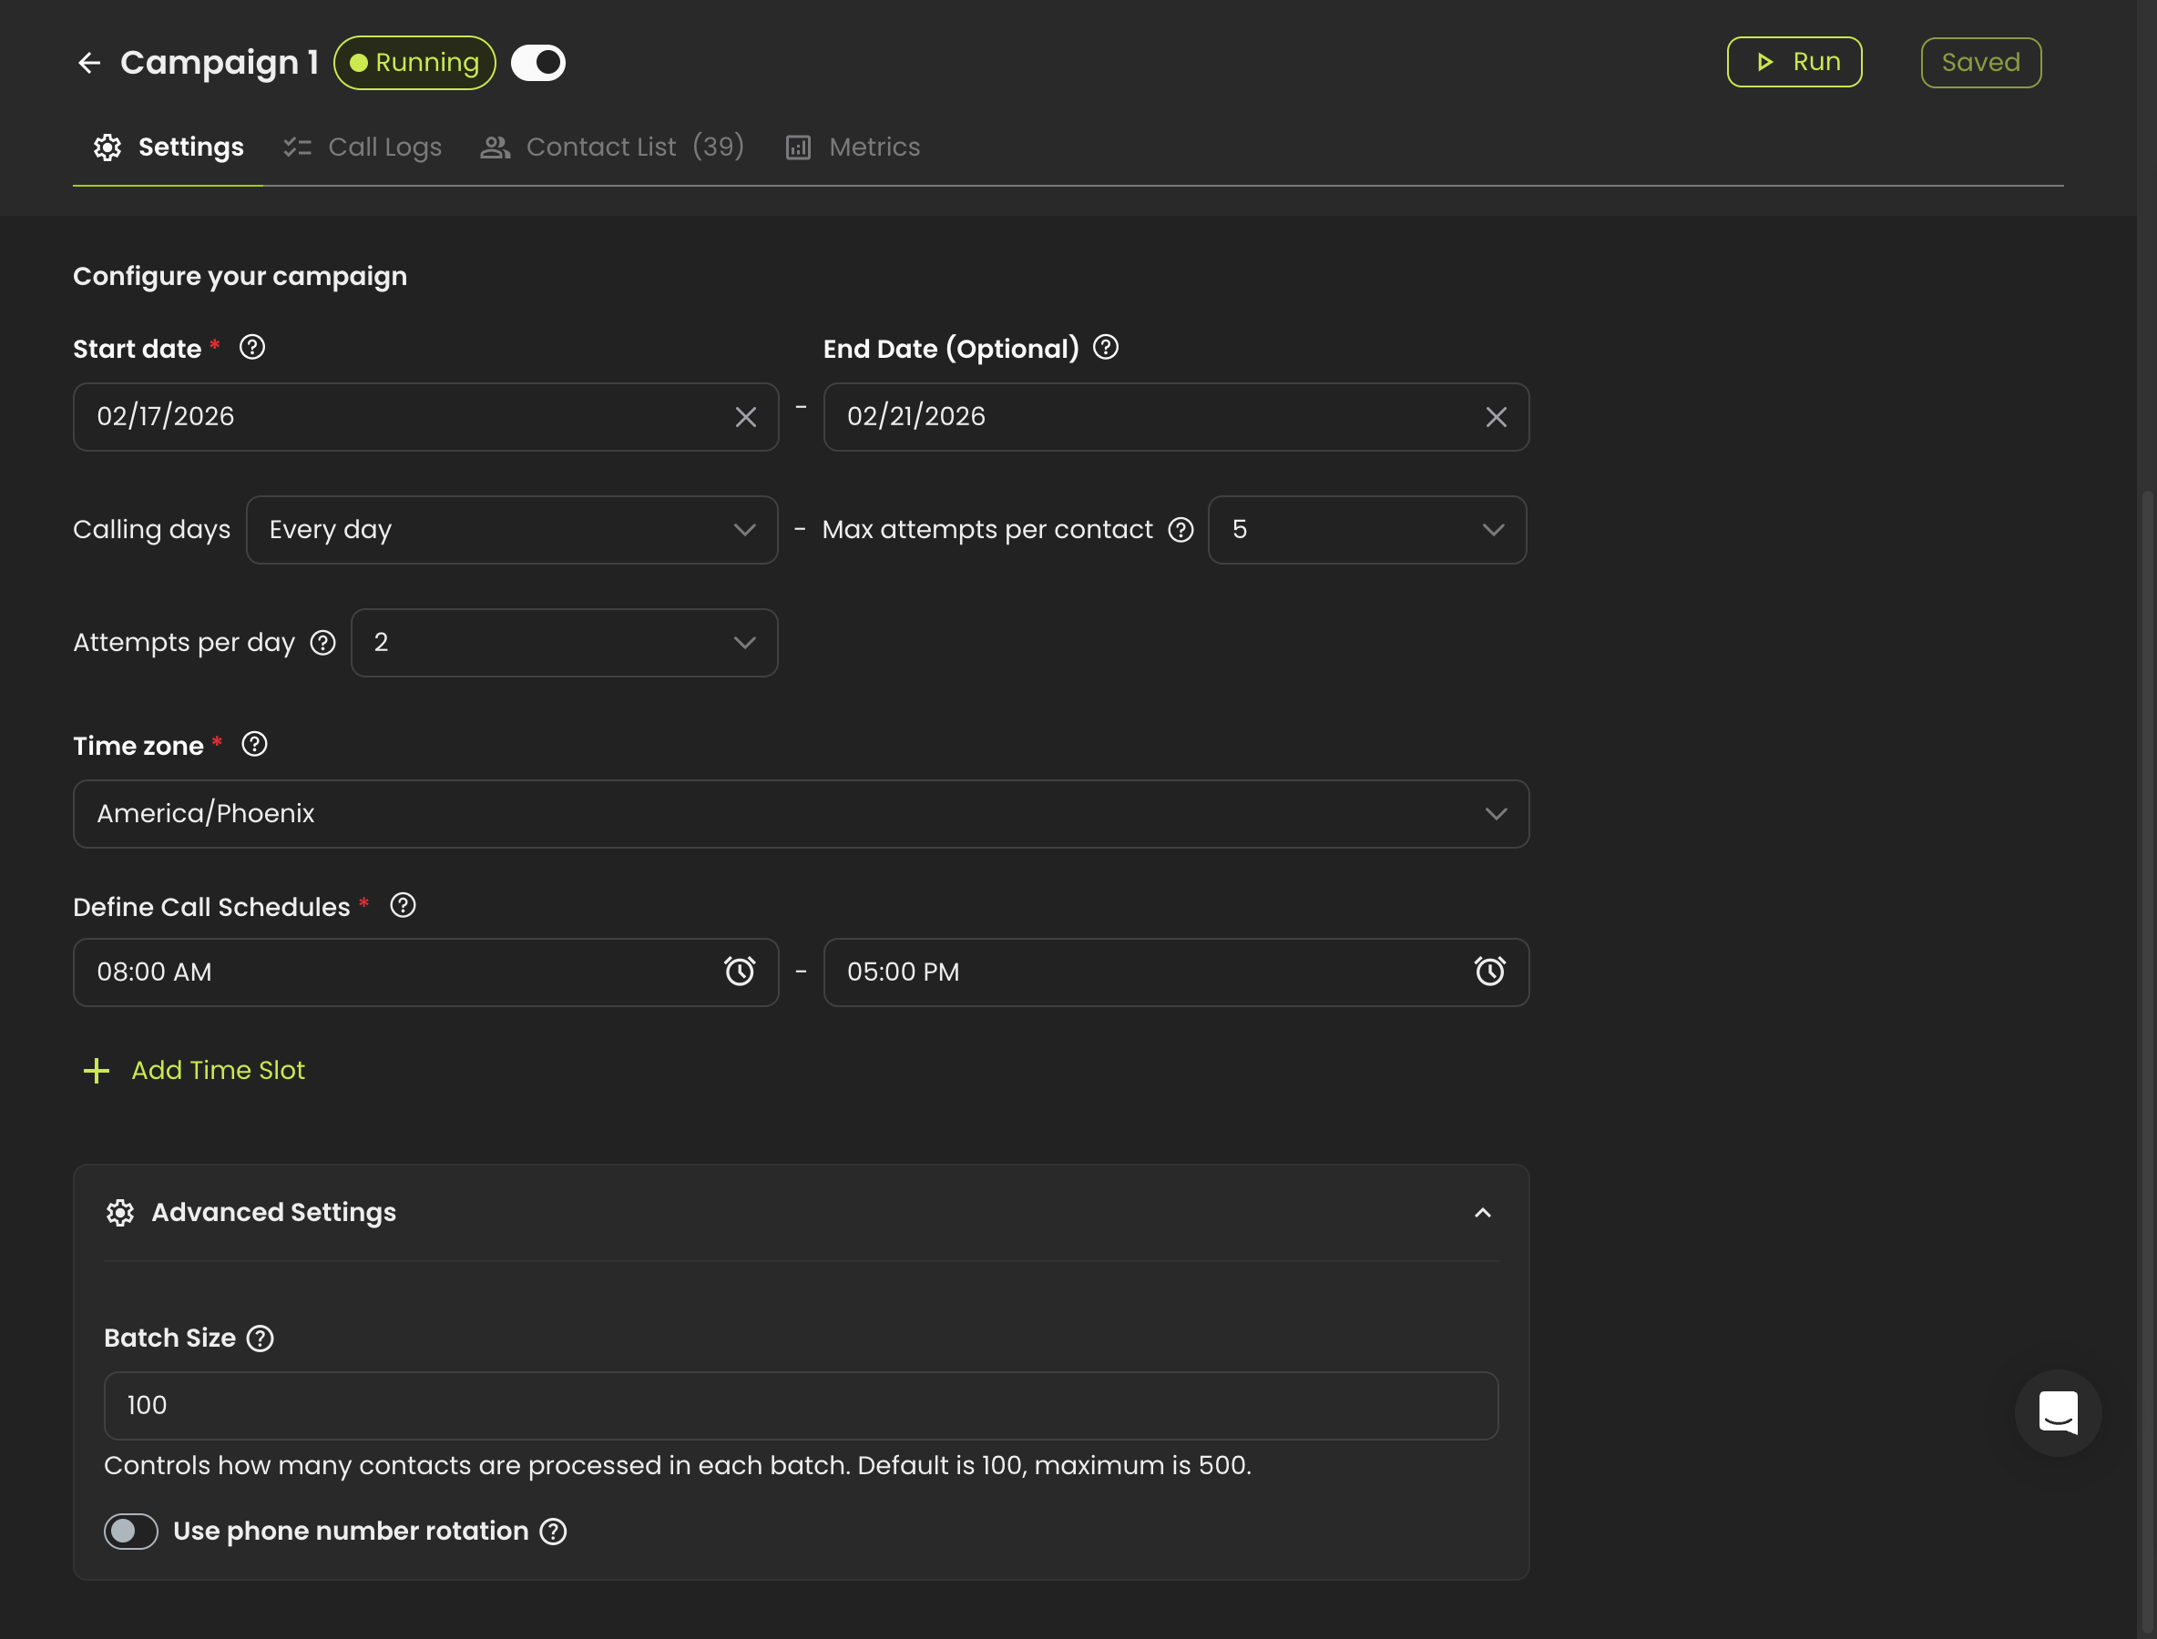Open the chat support bubble icon

point(2058,1412)
